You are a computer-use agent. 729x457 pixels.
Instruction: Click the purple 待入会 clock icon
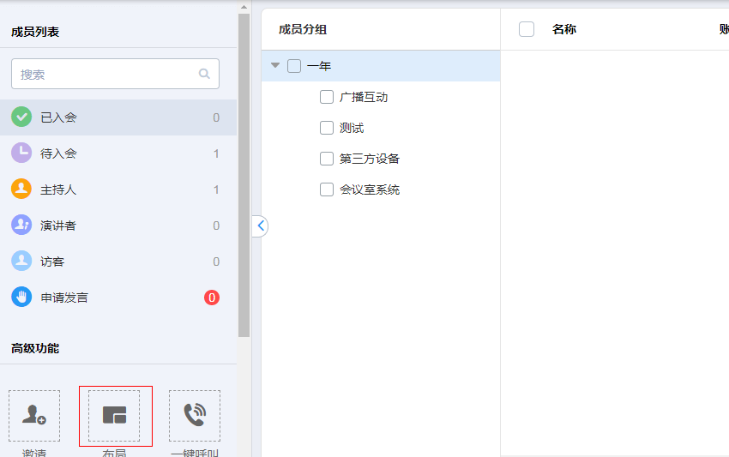(21, 153)
